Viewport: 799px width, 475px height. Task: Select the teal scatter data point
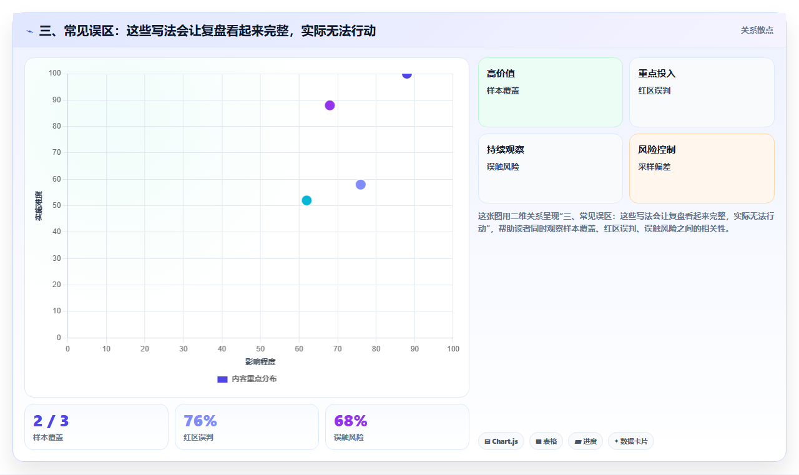[306, 200]
